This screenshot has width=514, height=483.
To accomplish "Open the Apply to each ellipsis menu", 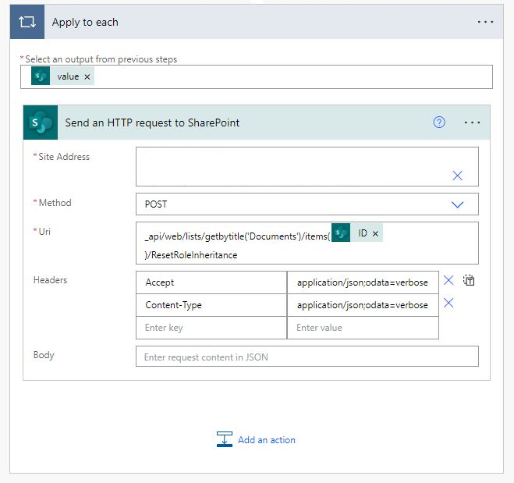I will coord(485,22).
